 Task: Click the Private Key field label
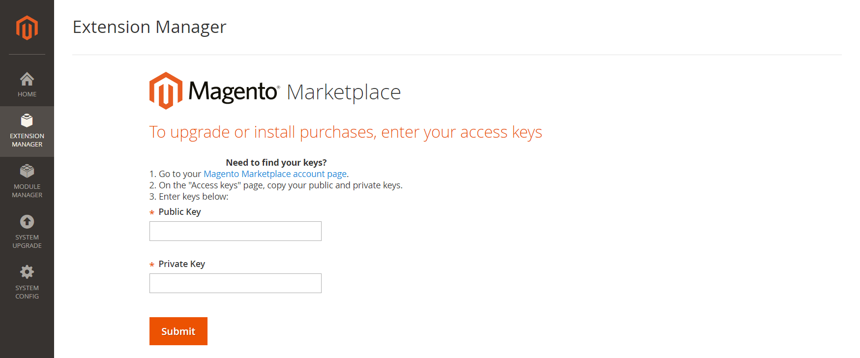[x=181, y=264]
